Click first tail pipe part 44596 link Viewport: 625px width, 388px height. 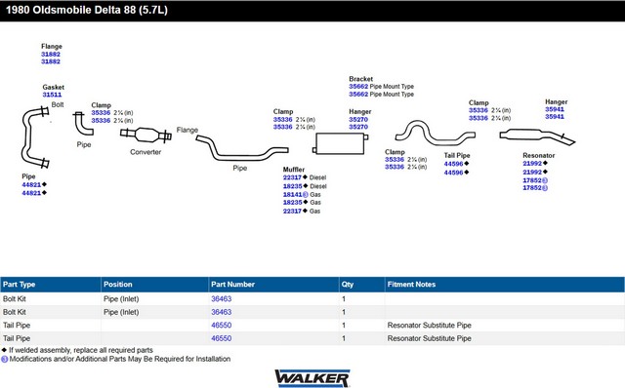tap(453, 164)
